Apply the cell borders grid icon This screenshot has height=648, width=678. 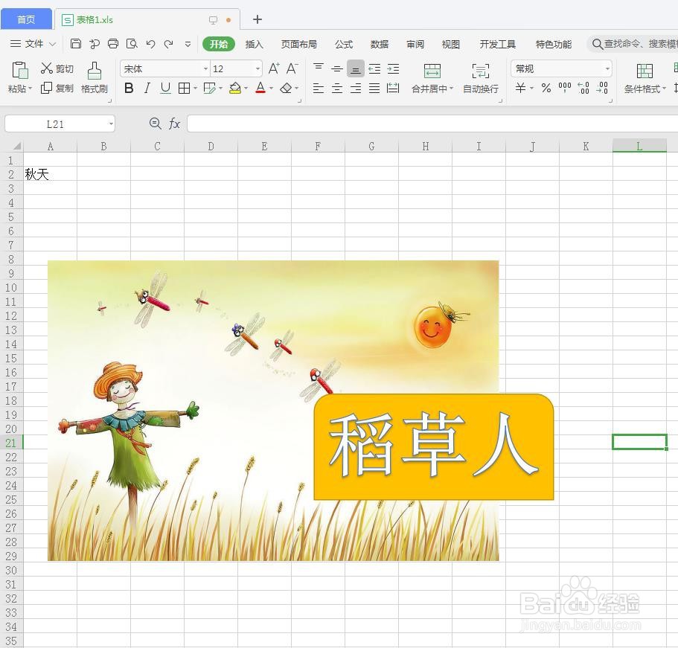click(x=185, y=89)
